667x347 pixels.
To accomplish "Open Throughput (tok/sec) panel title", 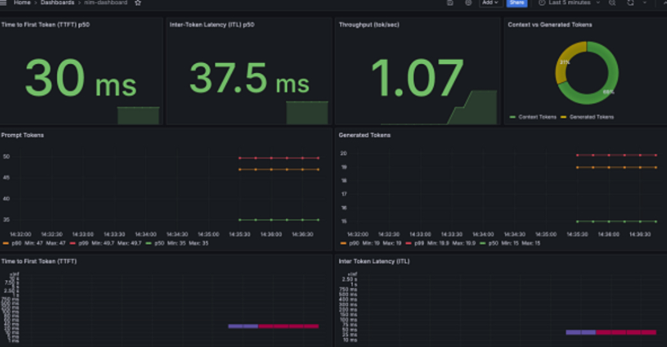I will [369, 25].
